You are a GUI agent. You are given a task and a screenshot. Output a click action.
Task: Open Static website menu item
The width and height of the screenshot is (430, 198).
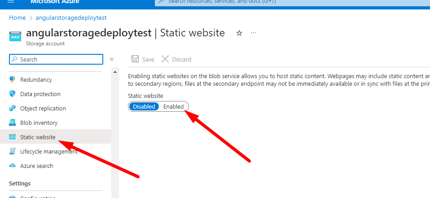tap(38, 137)
